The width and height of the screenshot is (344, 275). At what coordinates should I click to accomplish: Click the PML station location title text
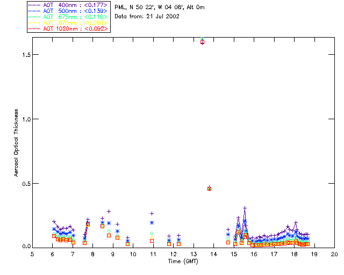coord(160,8)
